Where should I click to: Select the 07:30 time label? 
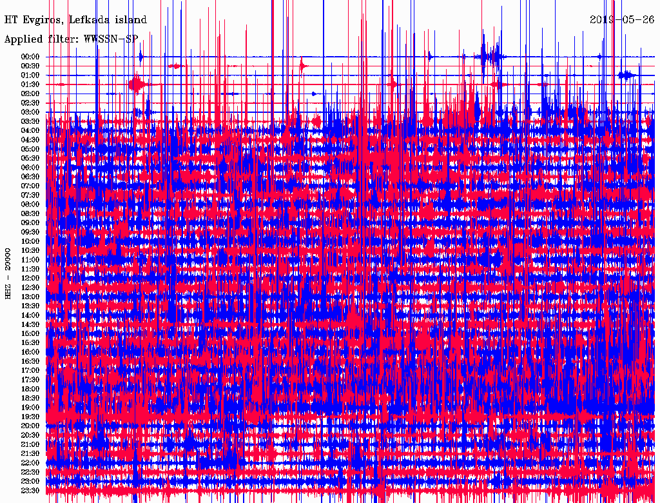[30, 195]
